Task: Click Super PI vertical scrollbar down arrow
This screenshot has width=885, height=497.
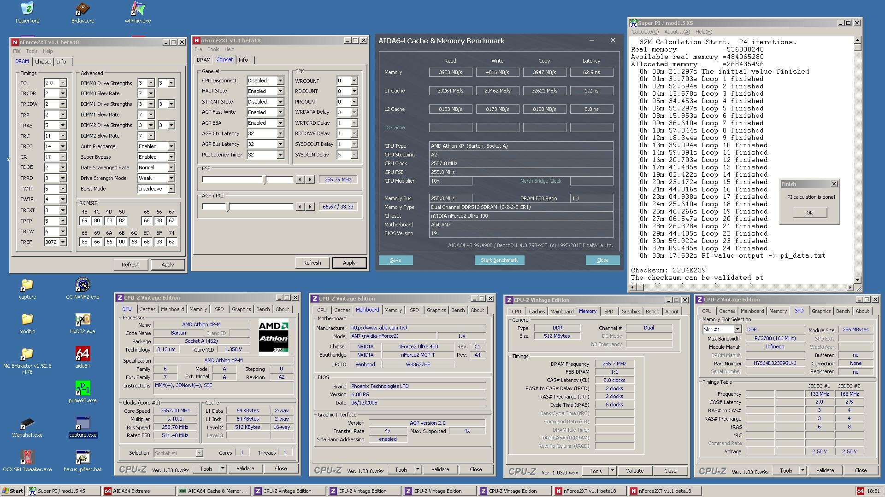Action: [857, 280]
